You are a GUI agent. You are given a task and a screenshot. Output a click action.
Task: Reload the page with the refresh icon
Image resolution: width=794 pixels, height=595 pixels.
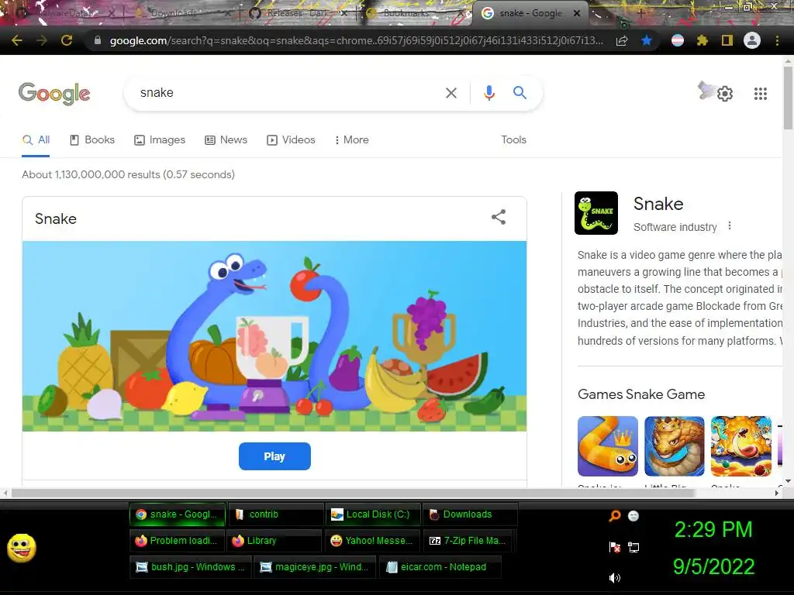click(x=67, y=40)
